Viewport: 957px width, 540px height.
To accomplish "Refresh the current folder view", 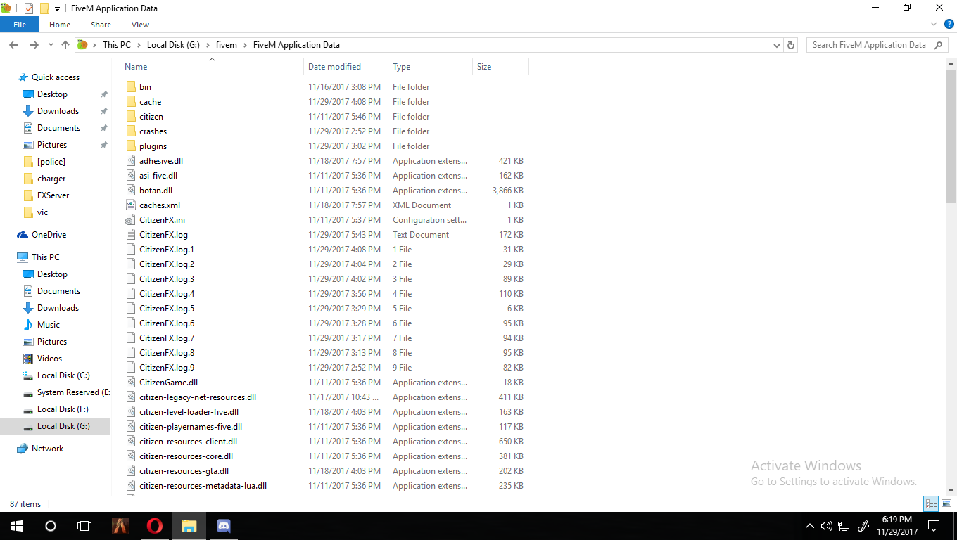I will pyautogui.click(x=791, y=45).
